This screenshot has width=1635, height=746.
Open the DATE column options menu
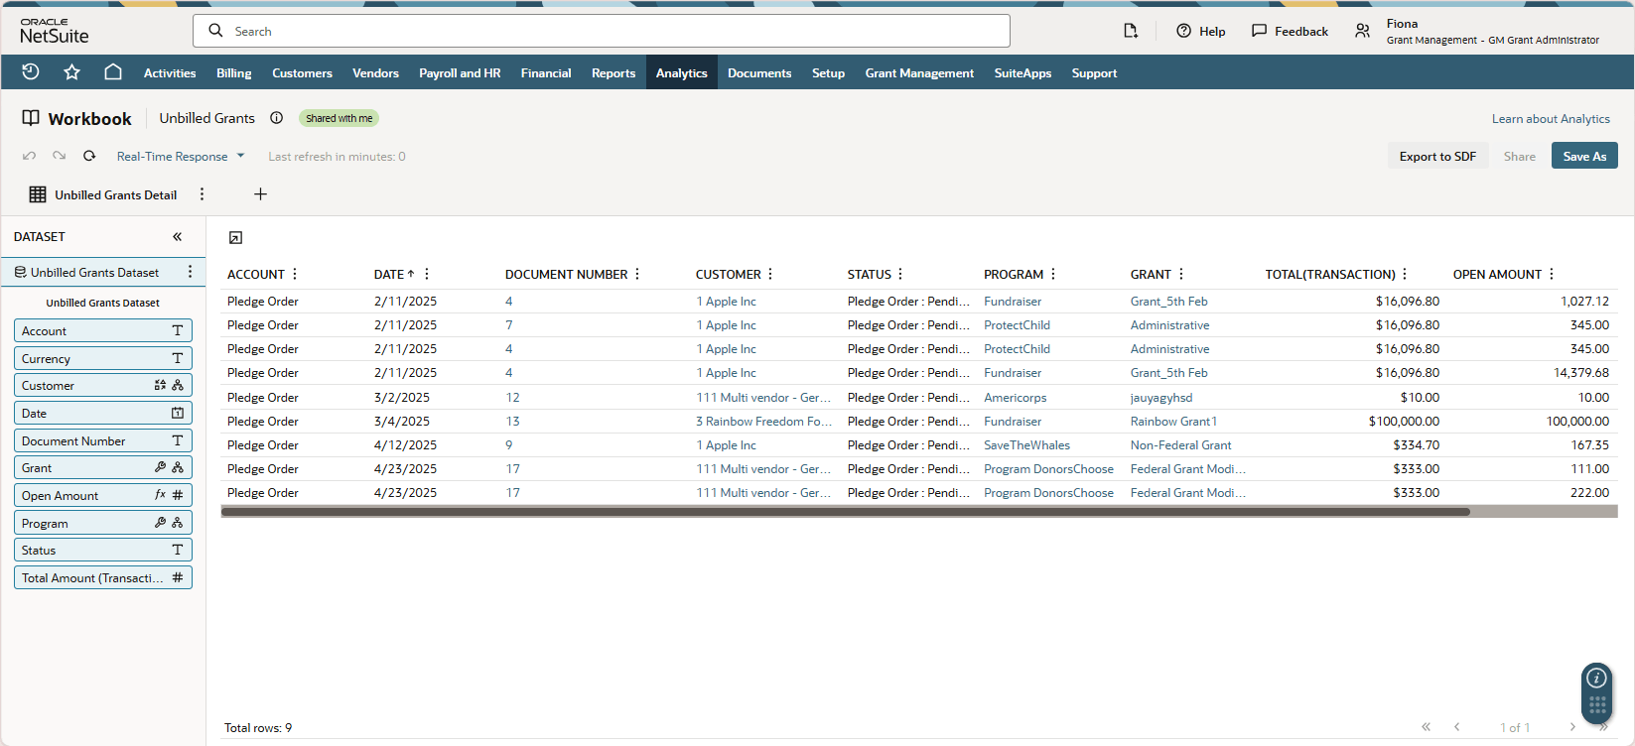pyautogui.click(x=427, y=274)
